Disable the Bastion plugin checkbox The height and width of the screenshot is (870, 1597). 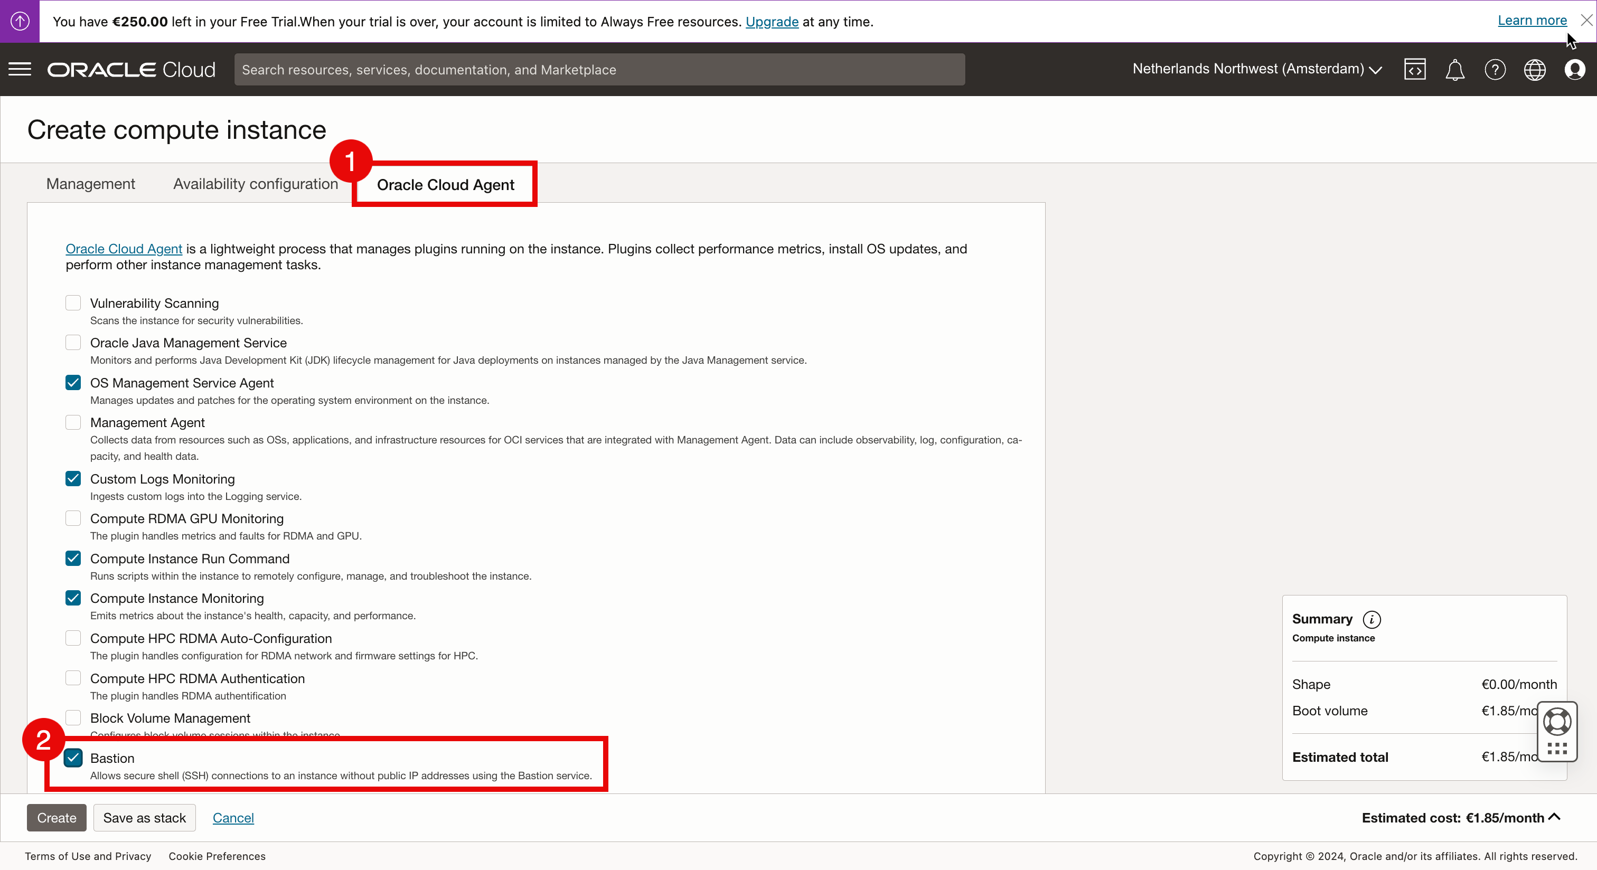[73, 757]
